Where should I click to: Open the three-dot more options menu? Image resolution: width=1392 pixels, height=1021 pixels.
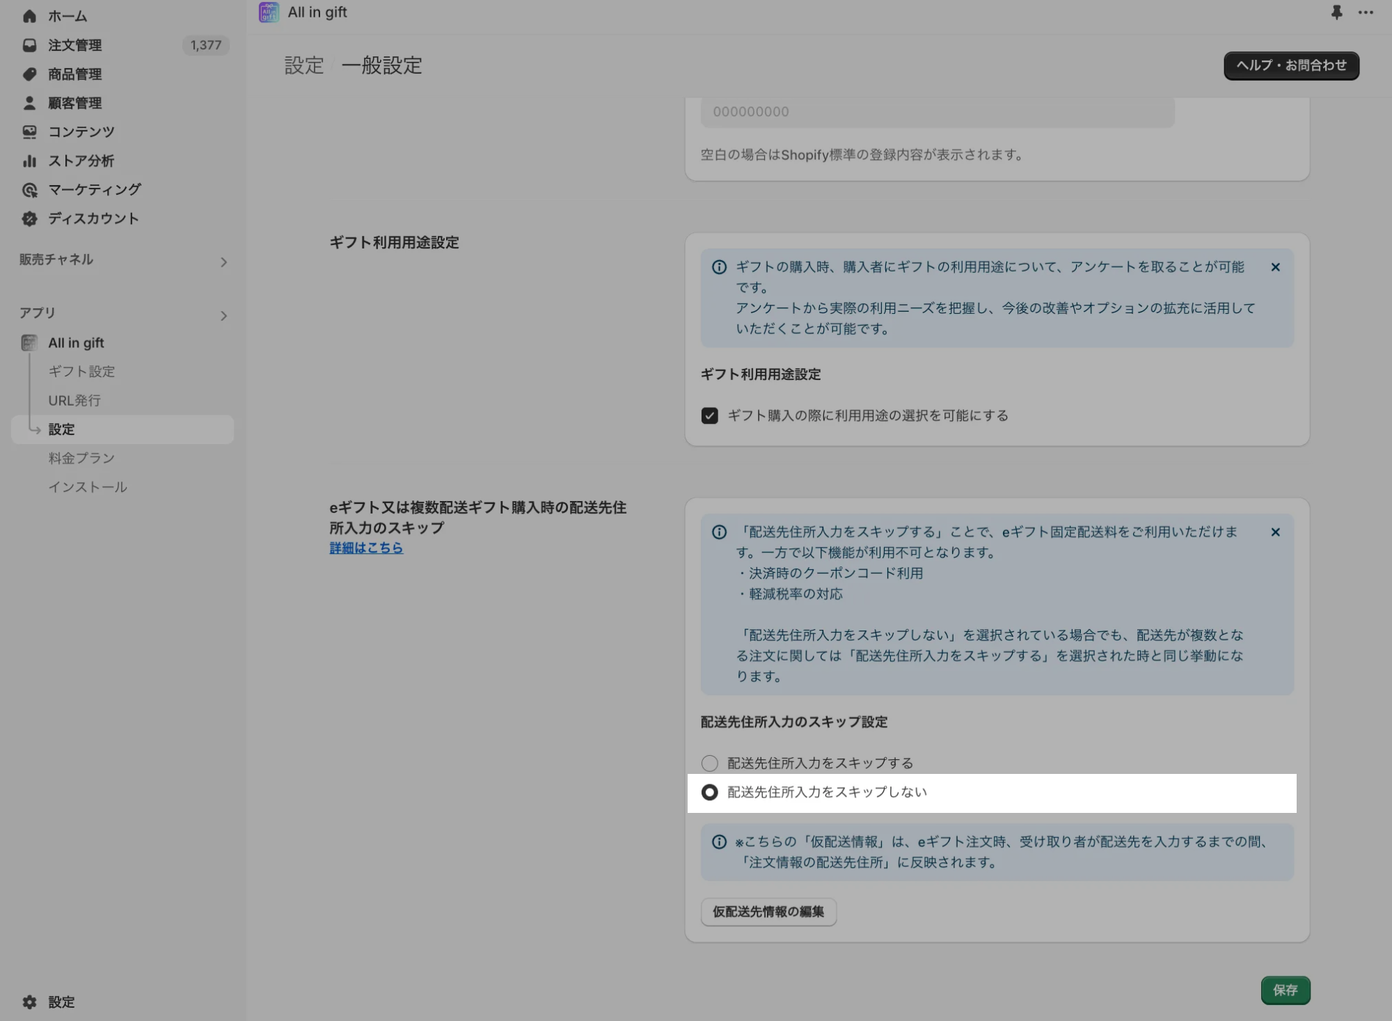[1366, 13]
